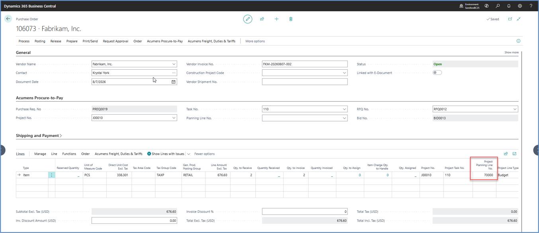The image size is (539, 233).
Task: Open the Process menu
Action: 24,41
